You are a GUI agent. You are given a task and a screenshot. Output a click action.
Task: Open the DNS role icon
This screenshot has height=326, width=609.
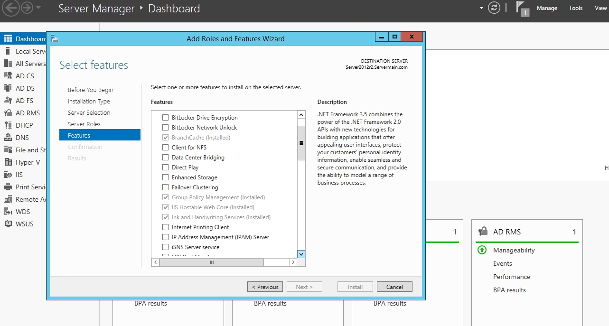coord(8,138)
